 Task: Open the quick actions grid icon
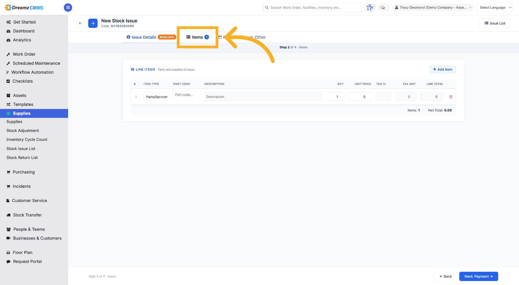(370, 8)
